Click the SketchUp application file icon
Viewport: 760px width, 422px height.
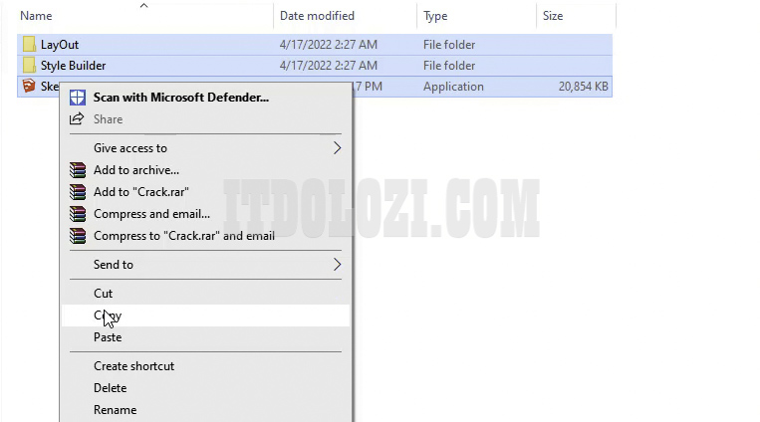[28, 87]
